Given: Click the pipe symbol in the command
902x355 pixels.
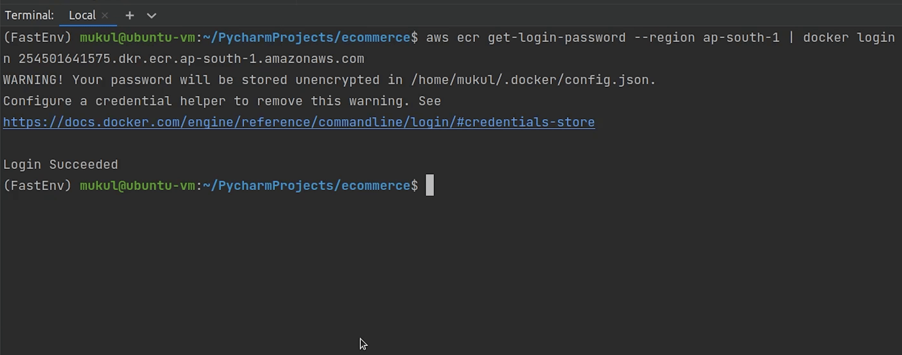Looking at the screenshot, I should click(791, 38).
